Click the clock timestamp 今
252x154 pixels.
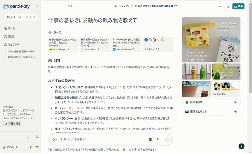coord(70,6)
